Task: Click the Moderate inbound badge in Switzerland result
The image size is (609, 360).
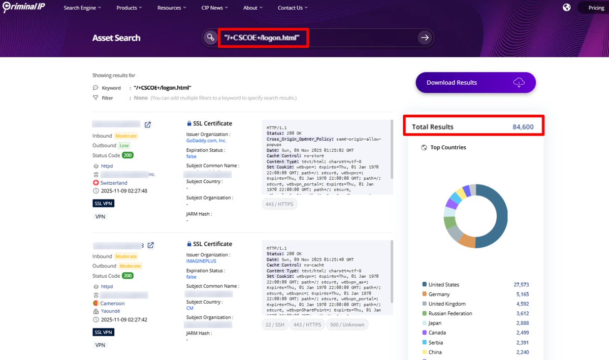Action: pos(126,136)
